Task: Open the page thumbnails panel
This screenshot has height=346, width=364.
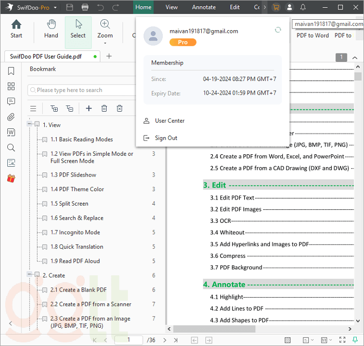Action: click(x=11, y=86)
